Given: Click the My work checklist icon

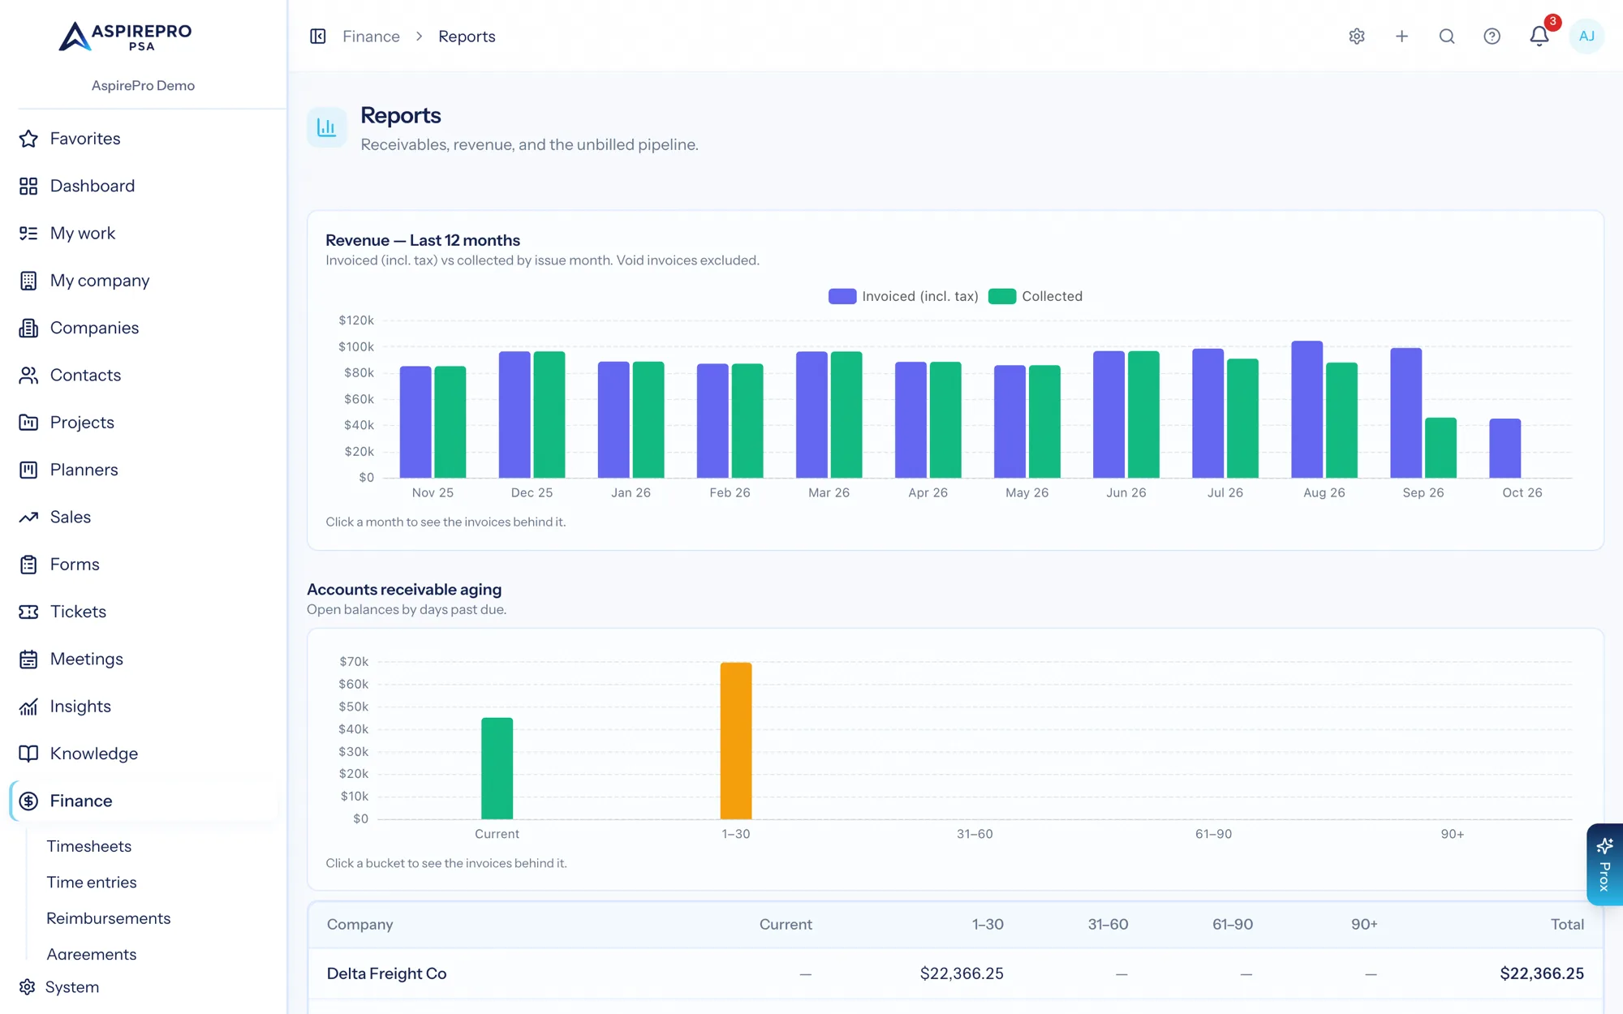Looking at the screenshot, I should click(28, 234).
